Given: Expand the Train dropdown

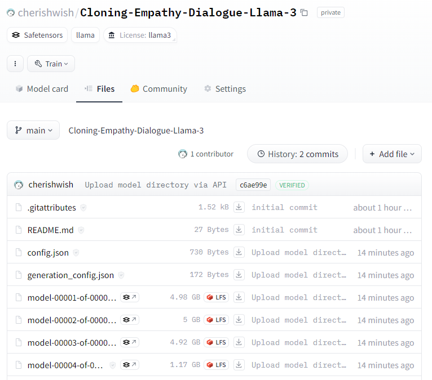Looking at the screenshot, I should [51, 64].
